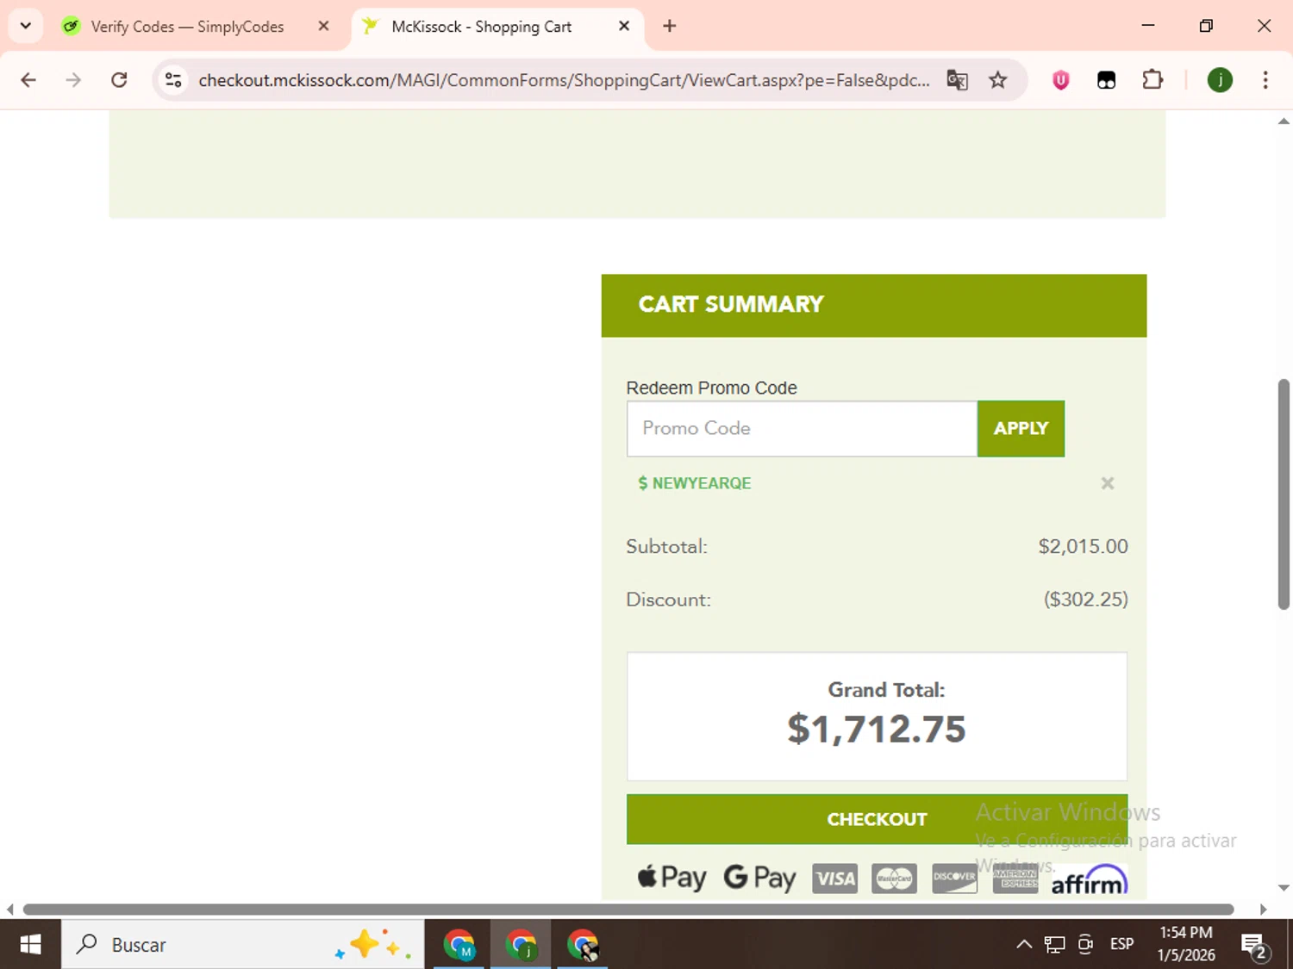Click the Promo Code input field

[802, 428]
